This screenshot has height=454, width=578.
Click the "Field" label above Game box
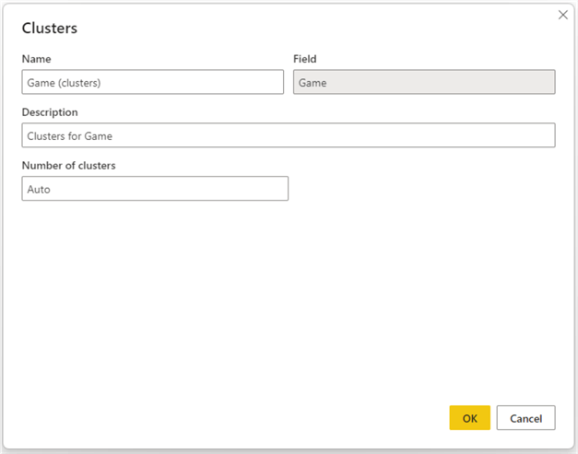(304, 59)
